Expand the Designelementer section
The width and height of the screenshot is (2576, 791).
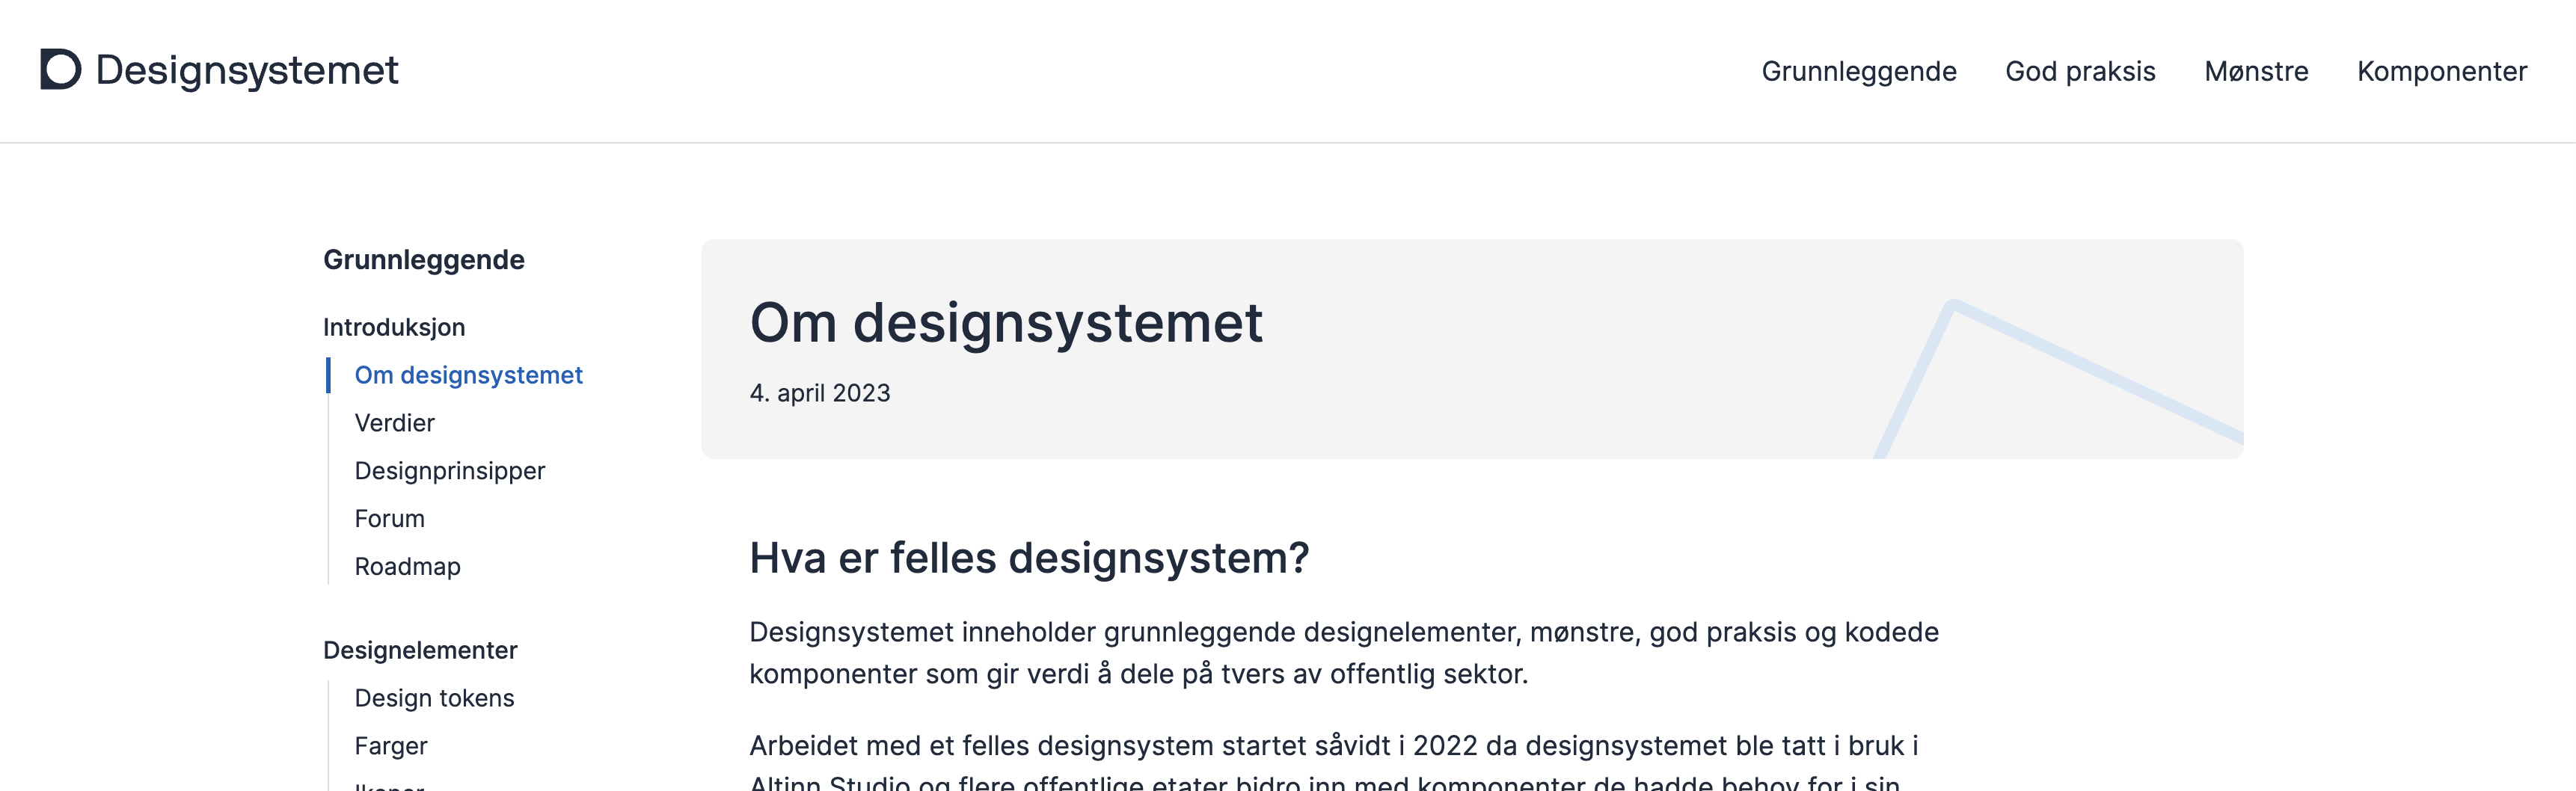(419, 650)
